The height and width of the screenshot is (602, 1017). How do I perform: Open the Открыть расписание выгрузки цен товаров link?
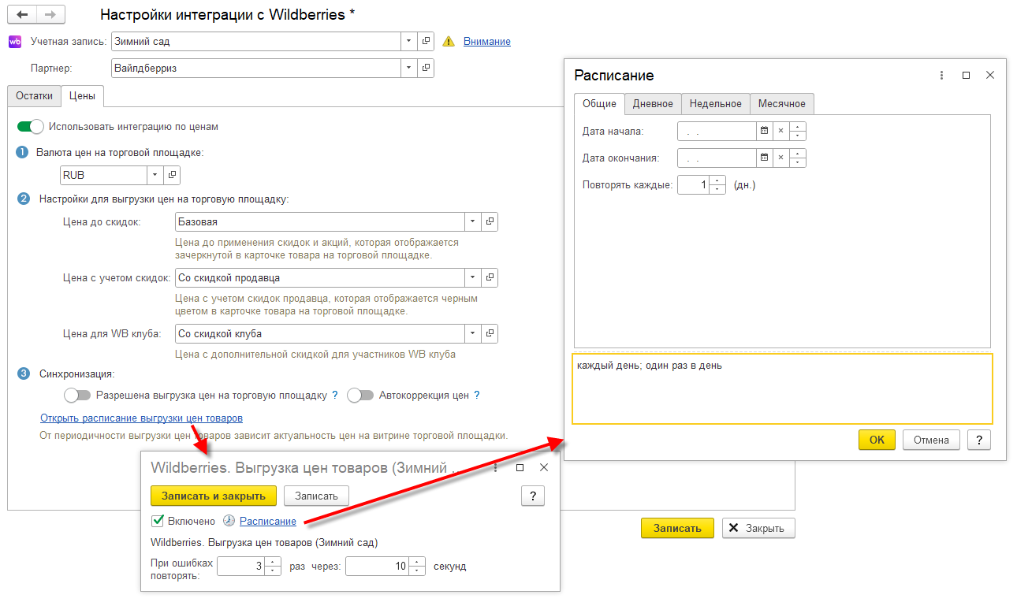tap(141, 418)
